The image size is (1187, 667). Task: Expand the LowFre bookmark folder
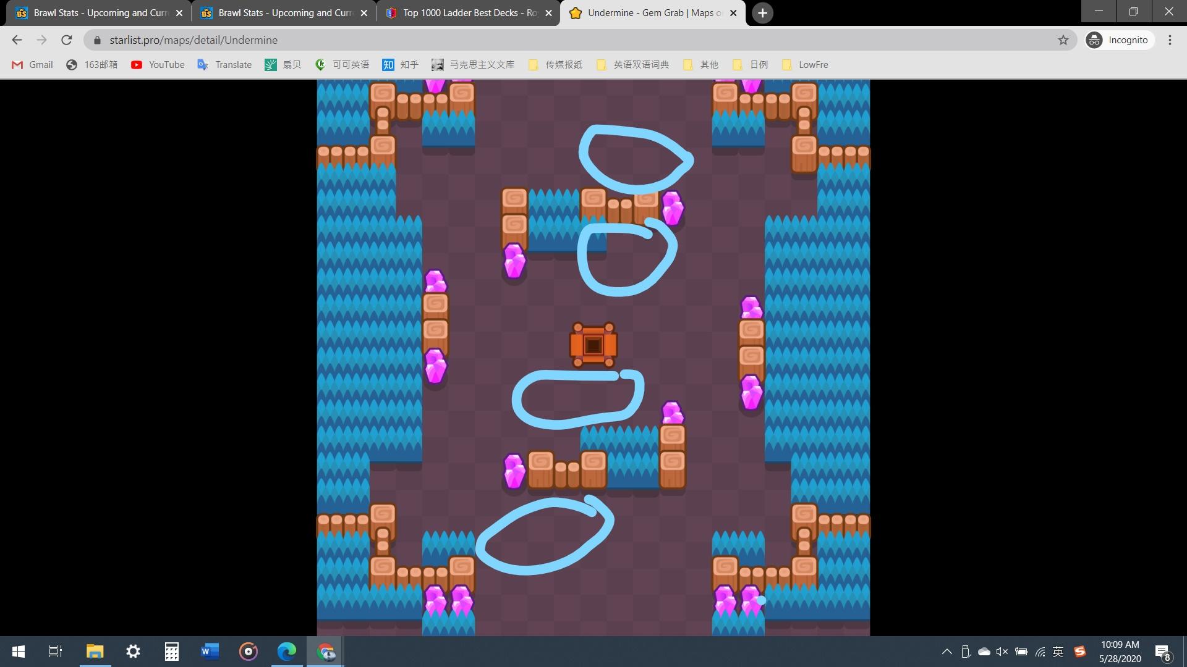coord(805,65)
